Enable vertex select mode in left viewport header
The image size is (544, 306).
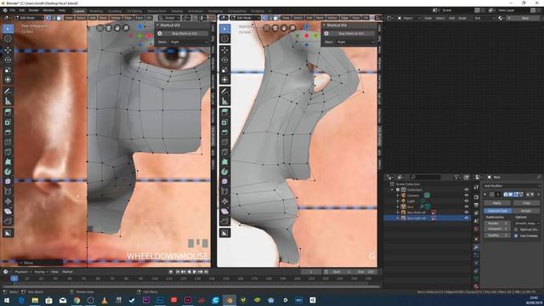48,18
